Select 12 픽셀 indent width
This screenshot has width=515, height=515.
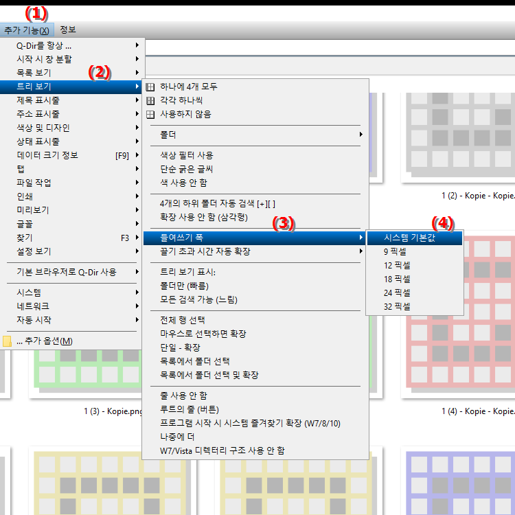(415, 266)
